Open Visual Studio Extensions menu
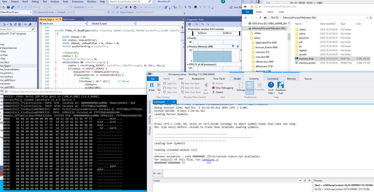Screen dimensions: 374x192 point(78,2)
